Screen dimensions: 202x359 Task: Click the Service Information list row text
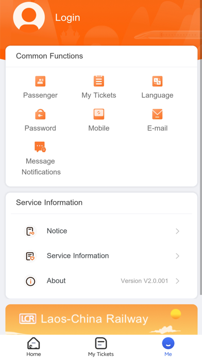coord(78,256)
